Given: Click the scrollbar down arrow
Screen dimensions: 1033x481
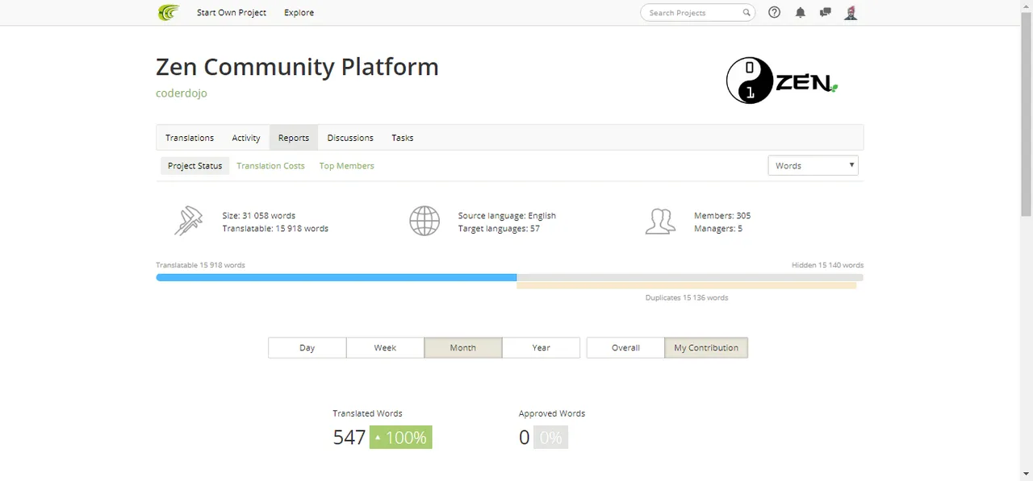Looking at the screenshot, I should [x=1027, y=475].
